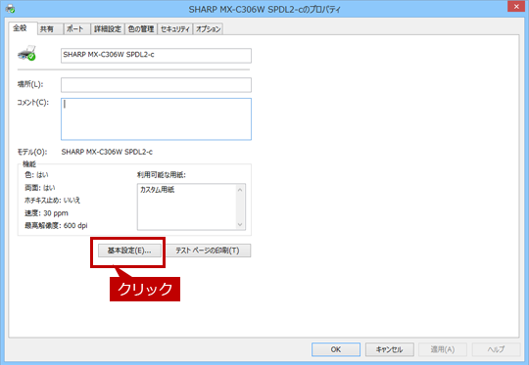Focus the 場所(L) input field
The height and width of the screenshot is (365, 529).
click(x=156, y=84)
